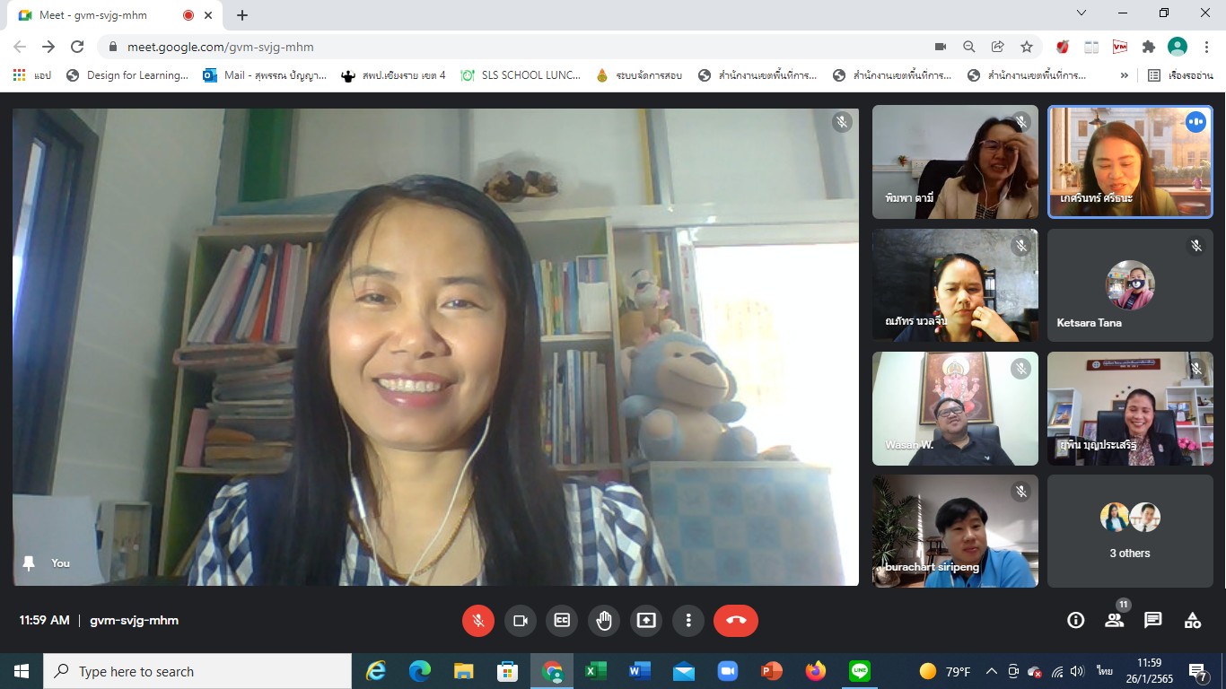Screen dimensions: 1226x689
Task: Toggle the camera off
Action: click(520, 620)
